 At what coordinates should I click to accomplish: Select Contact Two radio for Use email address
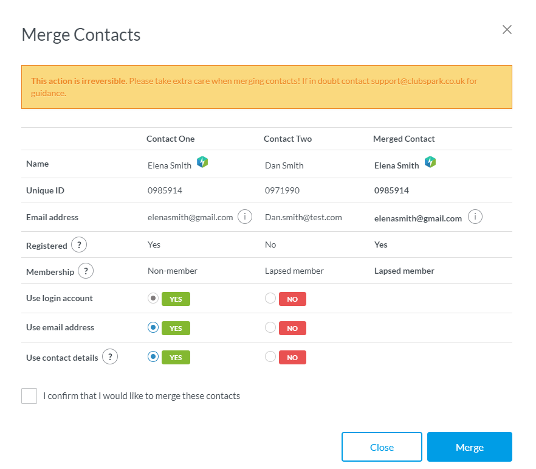pyautogui.click(x=270, y=327)
